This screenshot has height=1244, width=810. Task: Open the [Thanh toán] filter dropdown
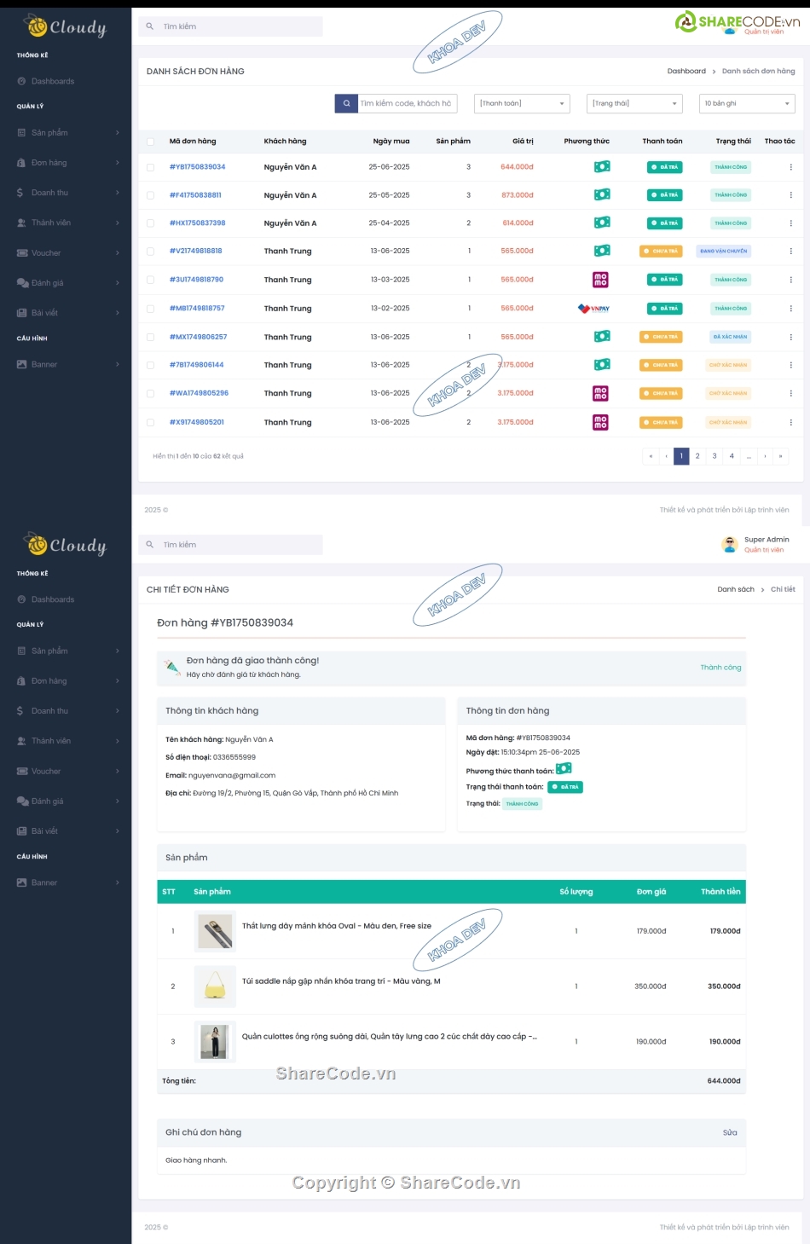coord(522,103)
